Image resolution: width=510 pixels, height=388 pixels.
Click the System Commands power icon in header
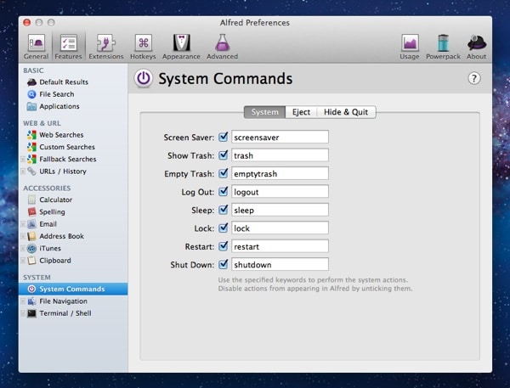click(144, 79)
